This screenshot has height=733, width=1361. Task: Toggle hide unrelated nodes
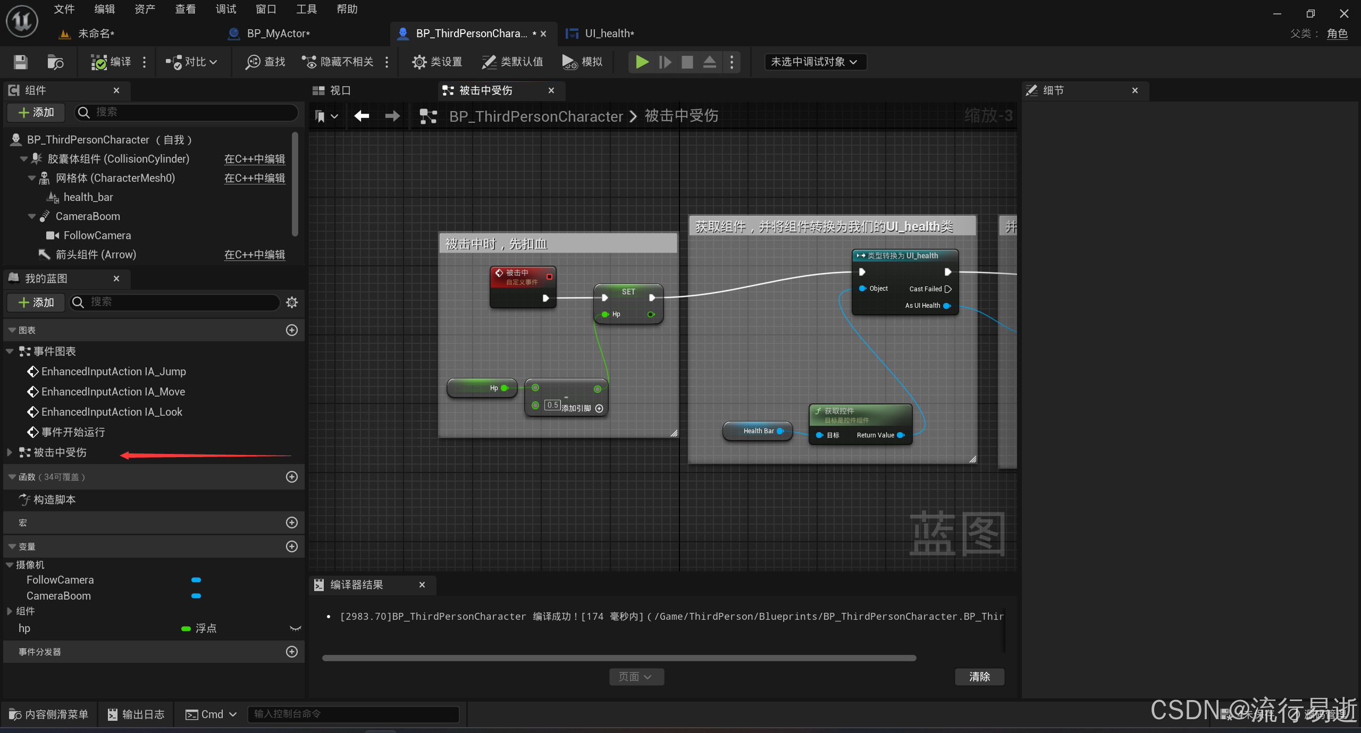coord(338,62)
